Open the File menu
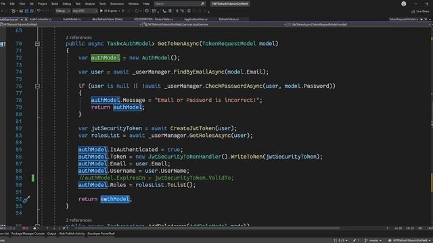 click(x=3, y=4)
